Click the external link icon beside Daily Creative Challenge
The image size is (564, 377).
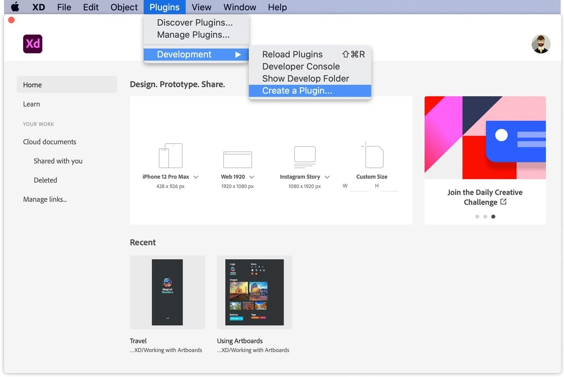pos(504,202)
